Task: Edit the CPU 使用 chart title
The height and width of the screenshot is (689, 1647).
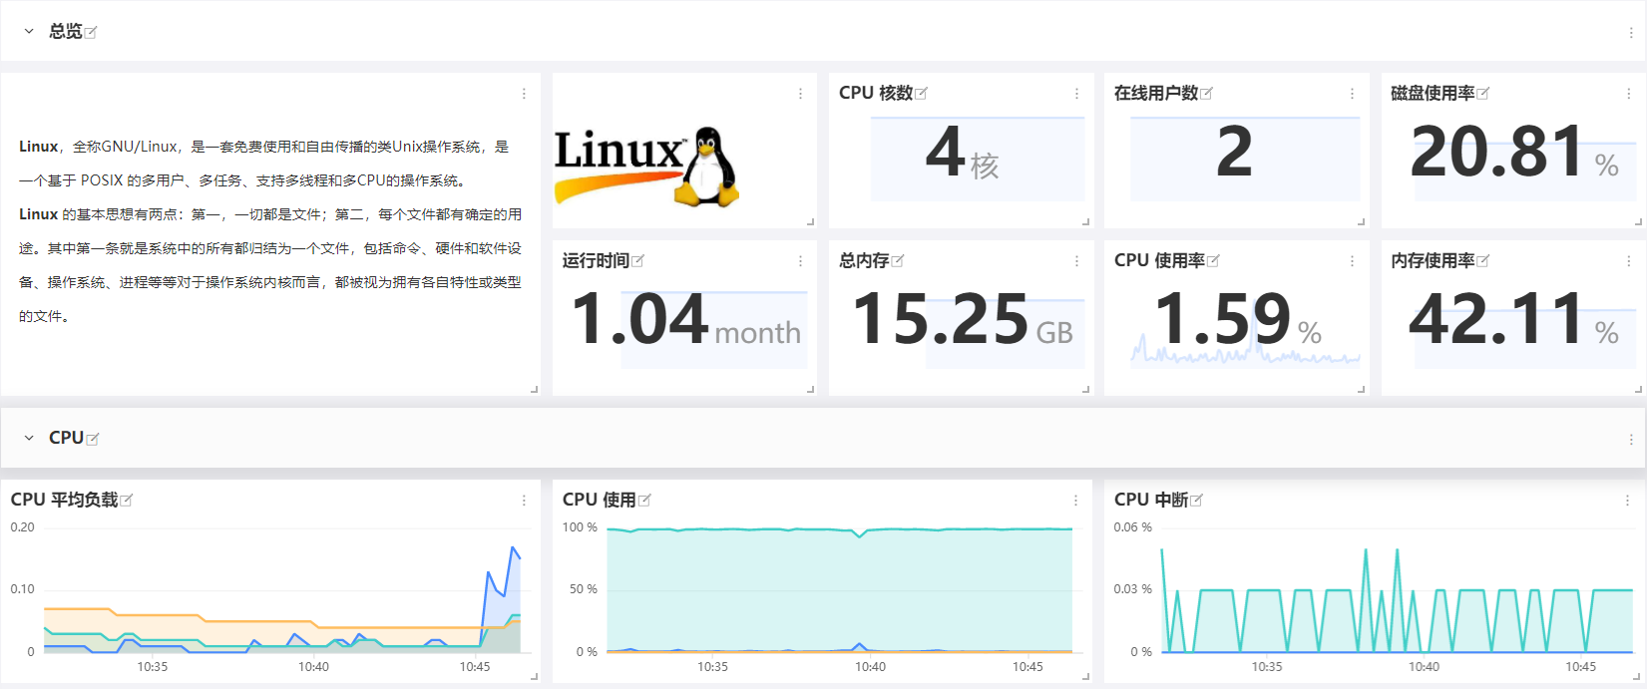Action: click(x=644, y=501)
